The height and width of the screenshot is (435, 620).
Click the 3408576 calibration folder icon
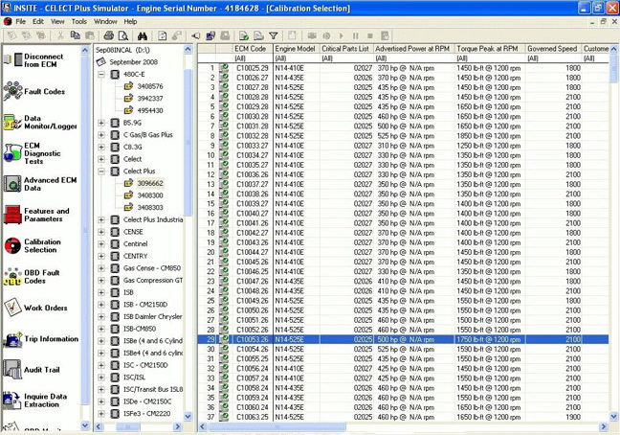pyautogui.click(x=128, y=86)
